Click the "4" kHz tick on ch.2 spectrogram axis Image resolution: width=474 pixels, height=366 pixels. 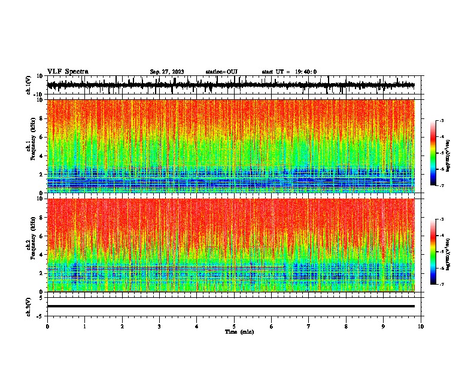[41, 255]
